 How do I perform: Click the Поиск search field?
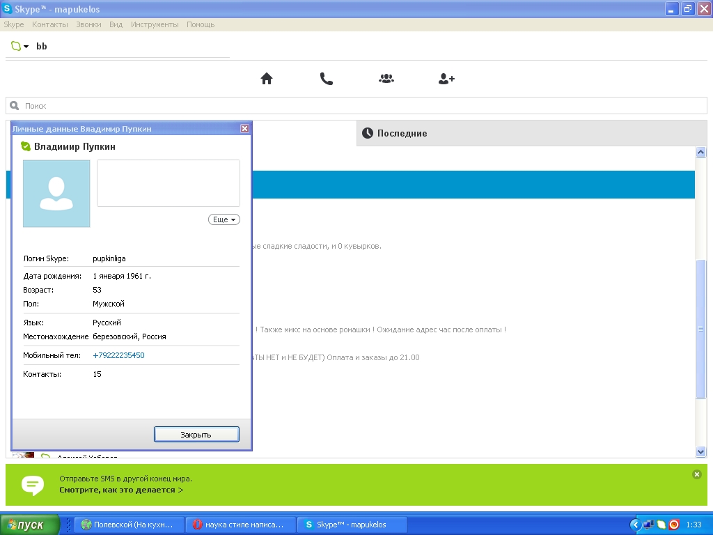click(x=356, y=106)
